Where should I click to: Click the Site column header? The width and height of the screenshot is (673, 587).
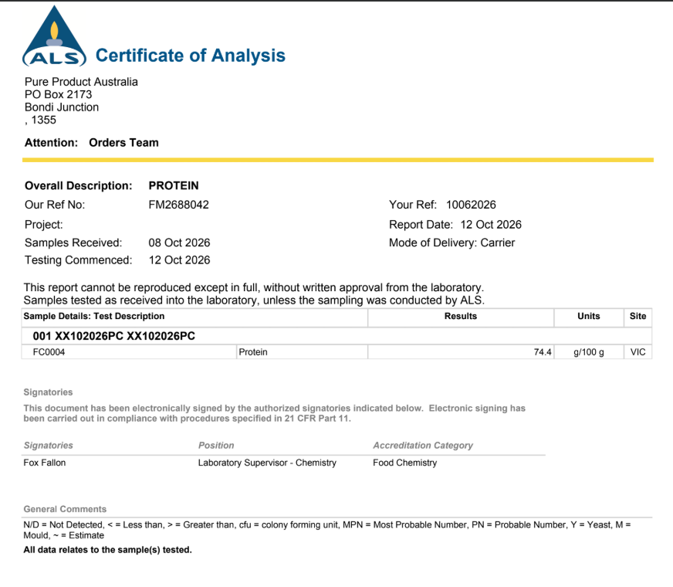click(x=637, y=316)
